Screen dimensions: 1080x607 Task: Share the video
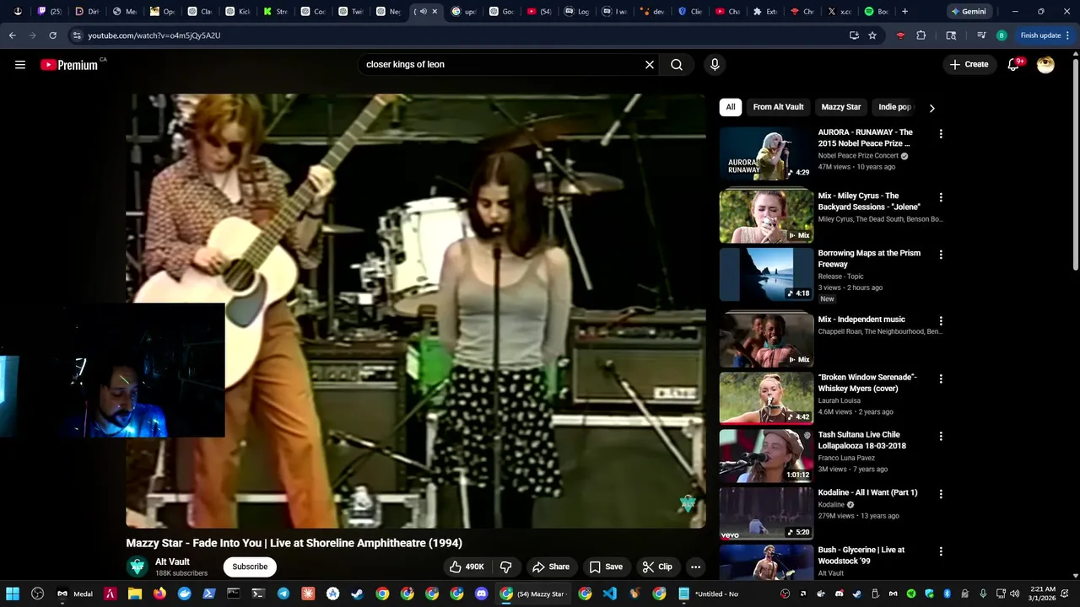click(551, 567)
